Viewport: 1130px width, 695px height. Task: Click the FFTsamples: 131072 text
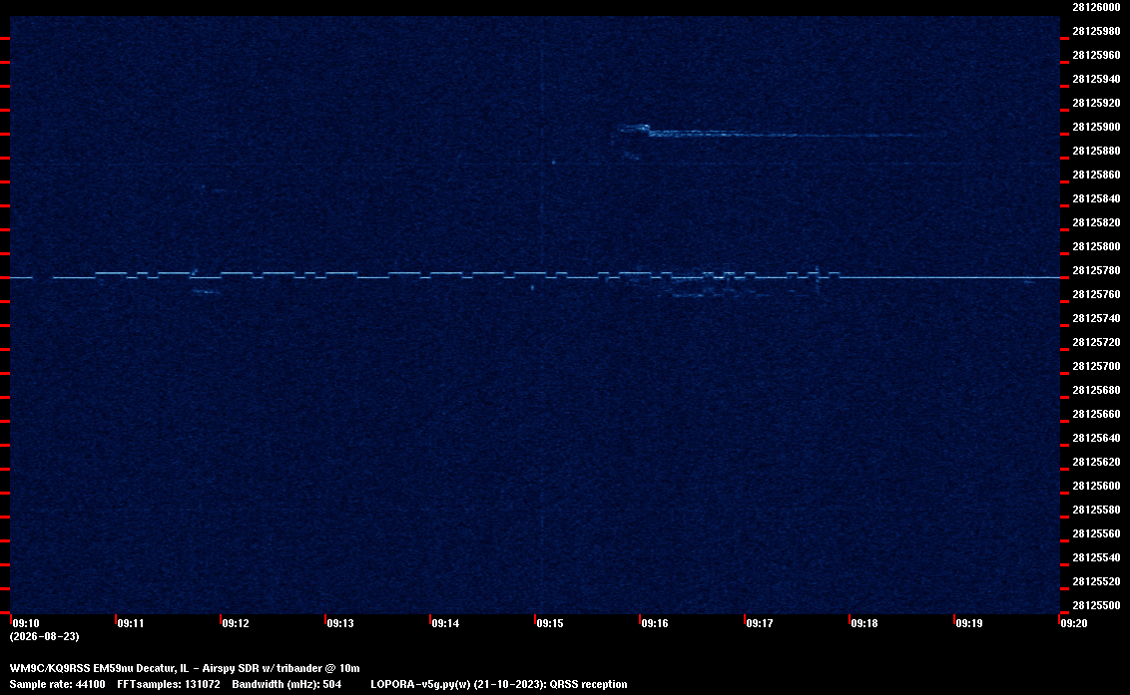coord(169,684)
